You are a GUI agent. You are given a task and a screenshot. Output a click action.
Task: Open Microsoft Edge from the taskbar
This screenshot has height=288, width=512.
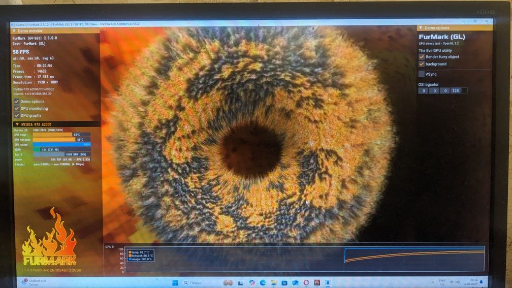[263, 282]
